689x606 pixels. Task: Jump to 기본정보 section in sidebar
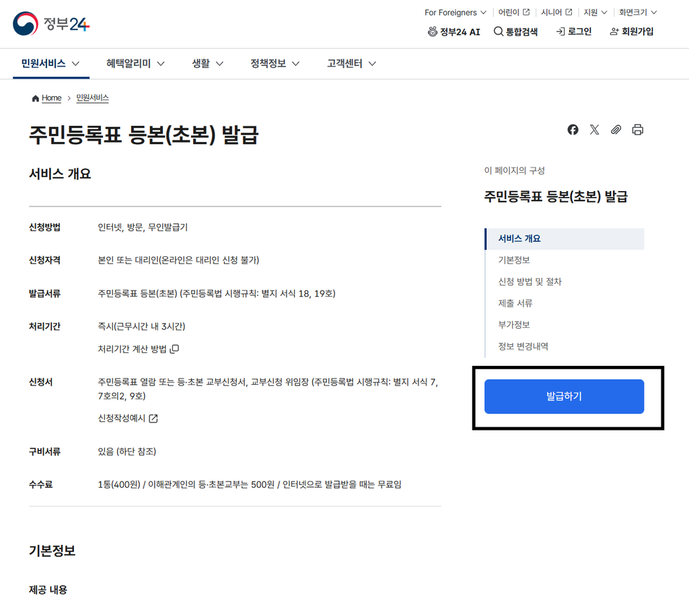click(514, 260)
